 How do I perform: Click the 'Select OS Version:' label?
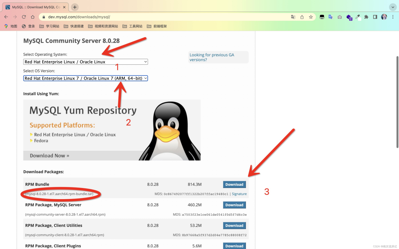[39, 71]
